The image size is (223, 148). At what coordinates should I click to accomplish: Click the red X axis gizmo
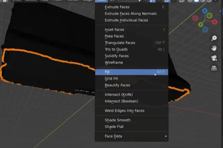[215, 22]
